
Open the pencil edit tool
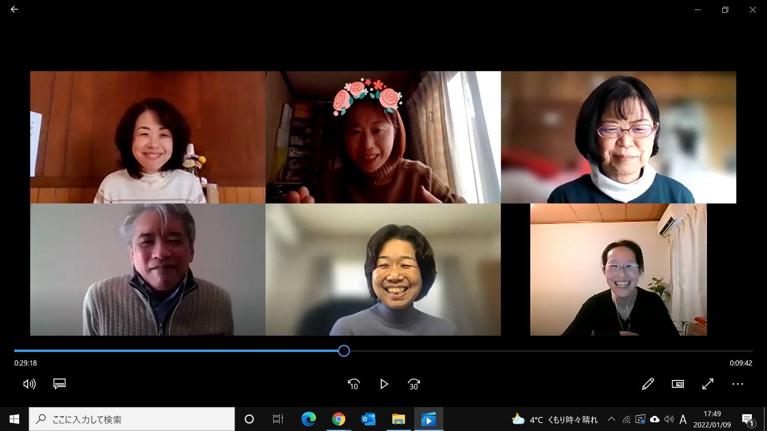[x=648, y=384]
